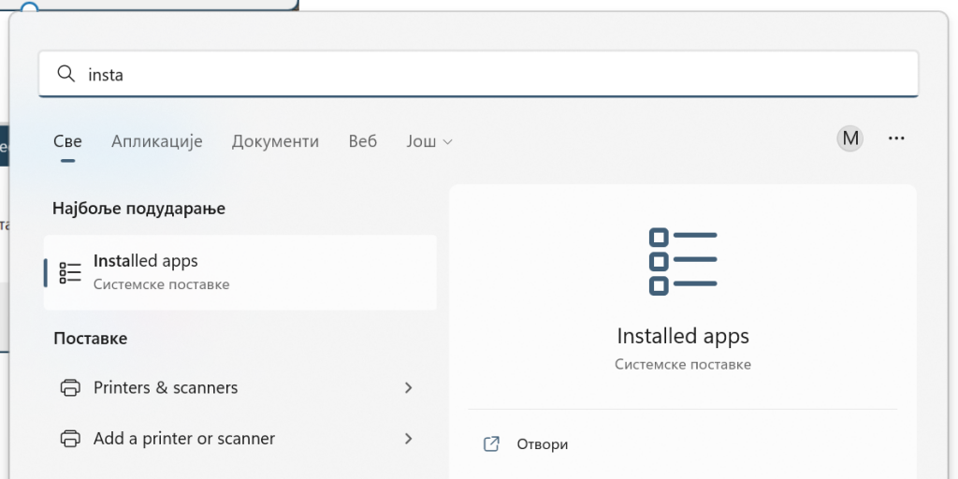Click Отвори to open Installed apps
The height and width of the screenshot is (479, 958).
pyautogui.click(x=542, y=444)
